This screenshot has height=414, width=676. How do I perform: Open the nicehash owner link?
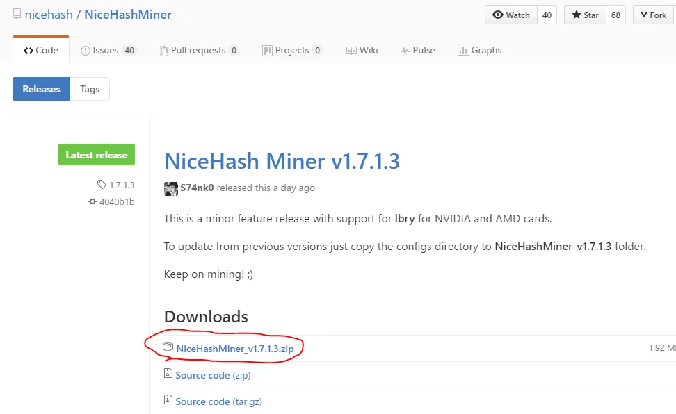tap(49, 15)
